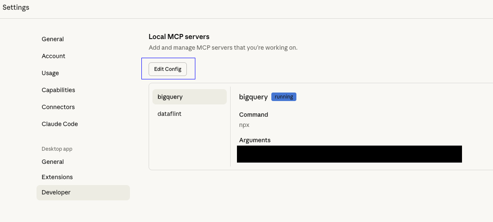Image resolution: width=493 pixels, height=222 pixels.
Task: Select Capabilities in the sidebar
Action: (x=58, y=90)
